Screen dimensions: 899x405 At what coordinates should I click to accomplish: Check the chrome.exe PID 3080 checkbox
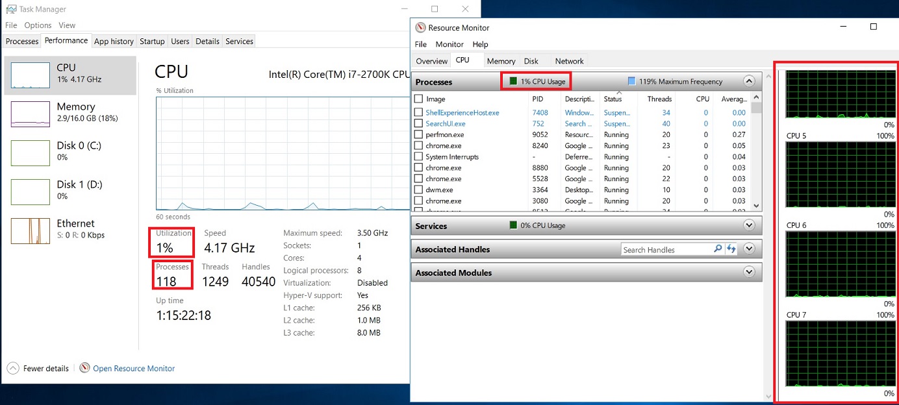pos(418,201)
